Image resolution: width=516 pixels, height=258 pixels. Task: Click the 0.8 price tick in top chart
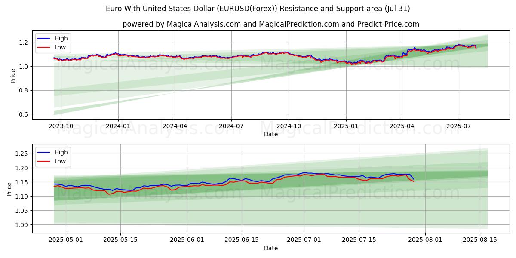[x=24, y=90]
